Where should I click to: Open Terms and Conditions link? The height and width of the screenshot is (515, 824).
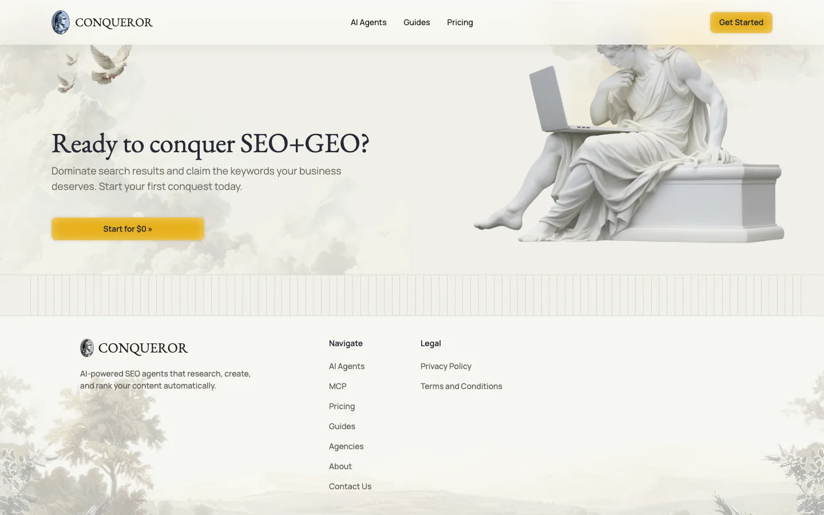[x=461, y=386]
